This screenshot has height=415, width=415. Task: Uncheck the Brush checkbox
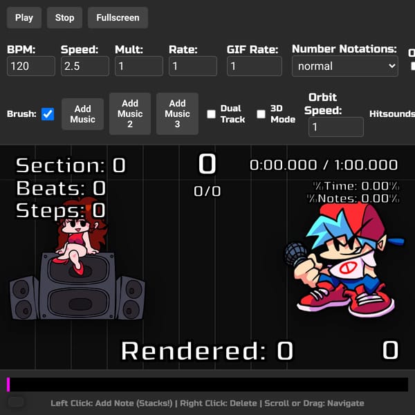(x=48, y=114)
